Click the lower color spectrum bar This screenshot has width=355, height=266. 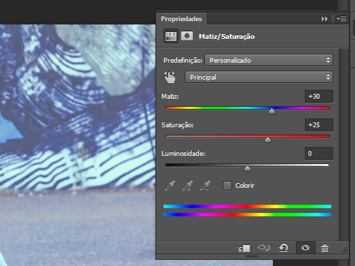pyautogui.click(x=247, y=214)
